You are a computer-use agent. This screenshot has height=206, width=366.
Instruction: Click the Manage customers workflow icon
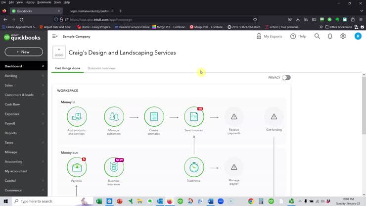[x=114, y=117]
